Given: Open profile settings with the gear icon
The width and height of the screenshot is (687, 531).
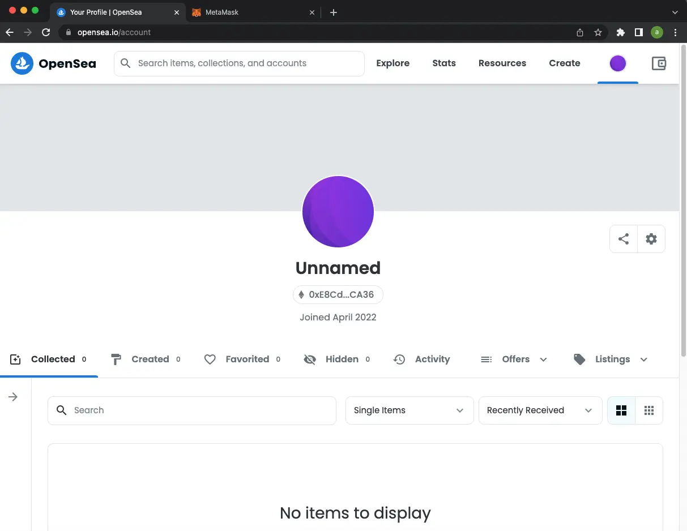Looking at the screenshot, I should click(651, 239).
